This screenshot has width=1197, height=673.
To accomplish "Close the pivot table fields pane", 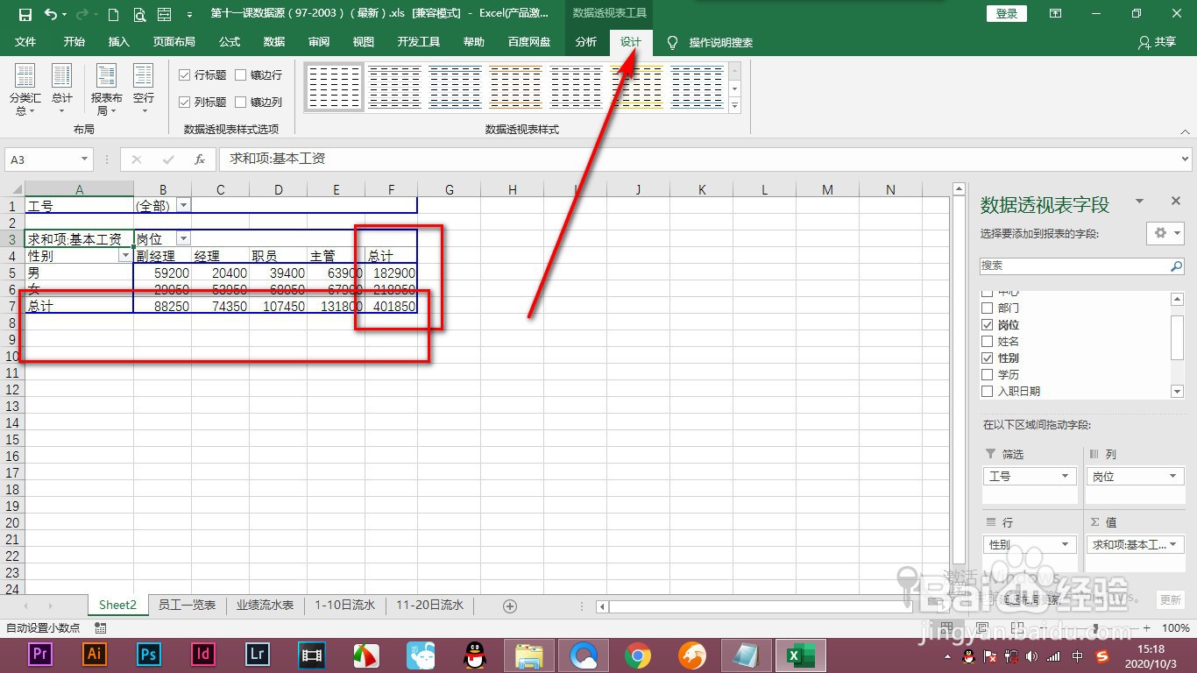I will pos(1176,202).
